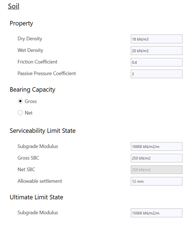Viewport: 191px width, 225px height.
Task: Click the underlined Soil heading
Action: point(13,6)
